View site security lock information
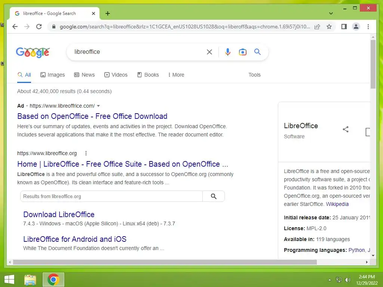The image size is (383, 287). [x=54, y=27]
